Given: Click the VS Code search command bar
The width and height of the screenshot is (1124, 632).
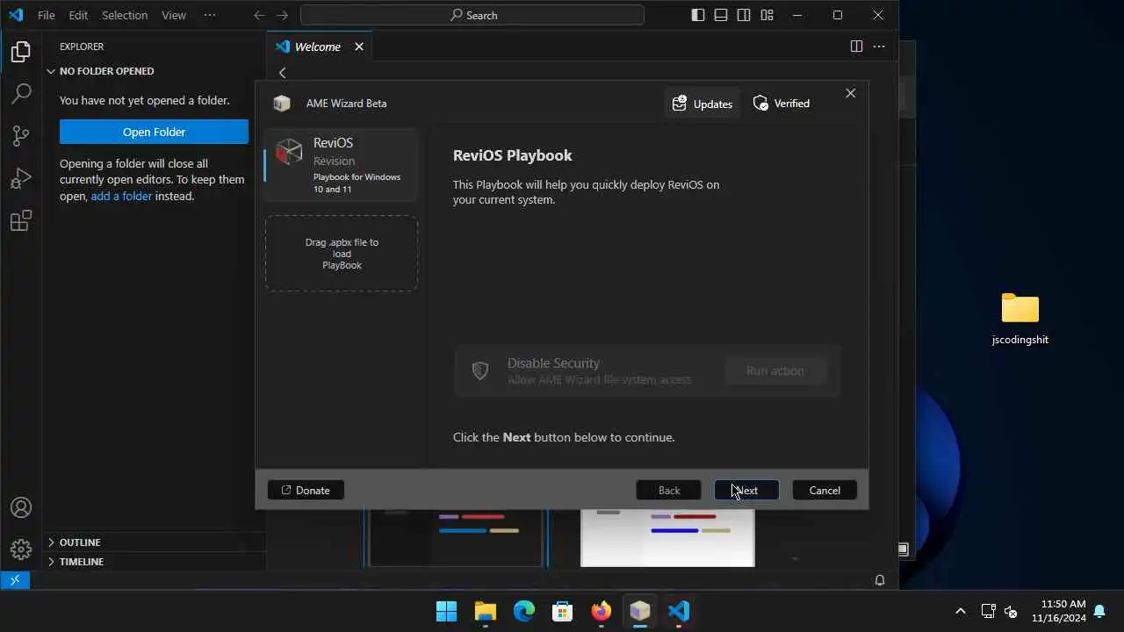Looking at the screenshot, I should (x=472, y=15).
